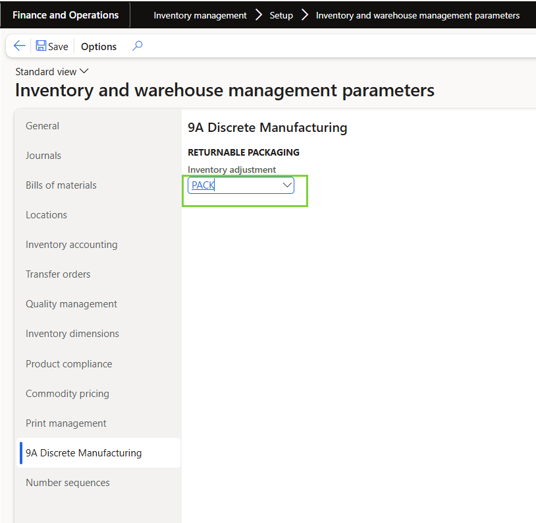Open the Inventory adjustment dropdown arrow
Viewport: 536px width, 523px height.
tap(287, 185)
